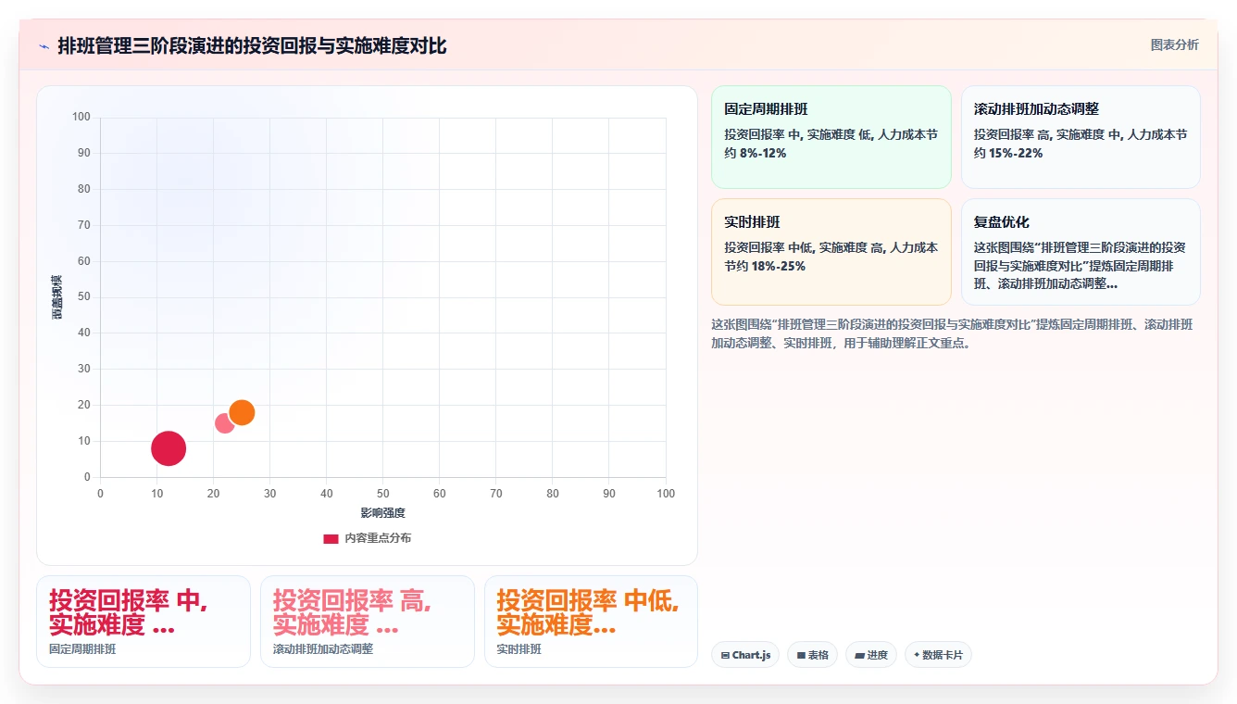The image size is (1237, 704).
Task: Click the 内容重点分布 legend text
Action: [378, 538]
